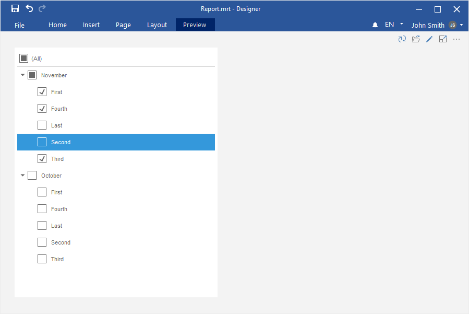Toggle the (All) checkbox

(x=23, y=59)
